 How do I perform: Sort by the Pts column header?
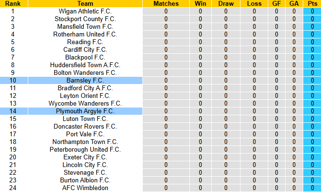312,3
